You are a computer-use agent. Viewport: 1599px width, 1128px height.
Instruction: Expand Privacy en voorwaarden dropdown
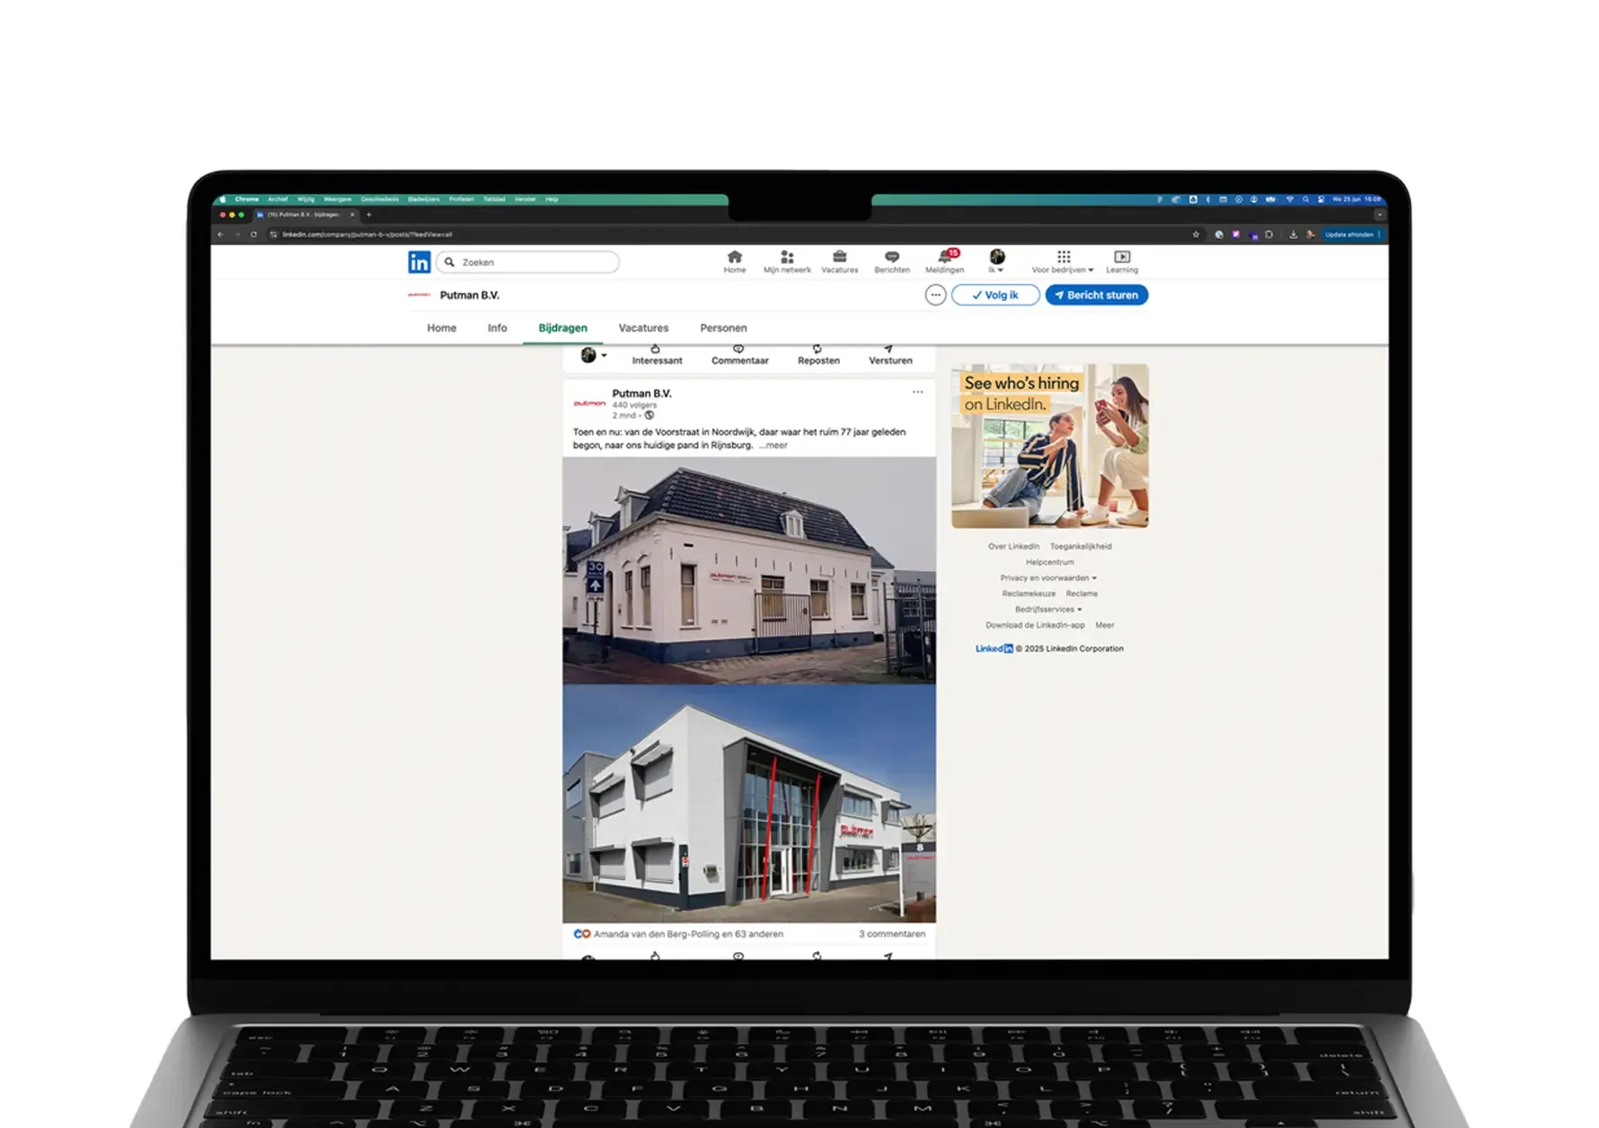pyautogui.click(x=1048, y=577)
